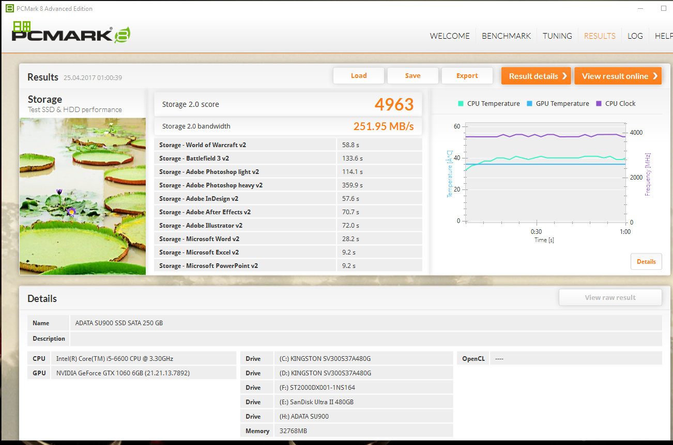
Task: Open the HELP tab
Action: click(x=664, y=36)
